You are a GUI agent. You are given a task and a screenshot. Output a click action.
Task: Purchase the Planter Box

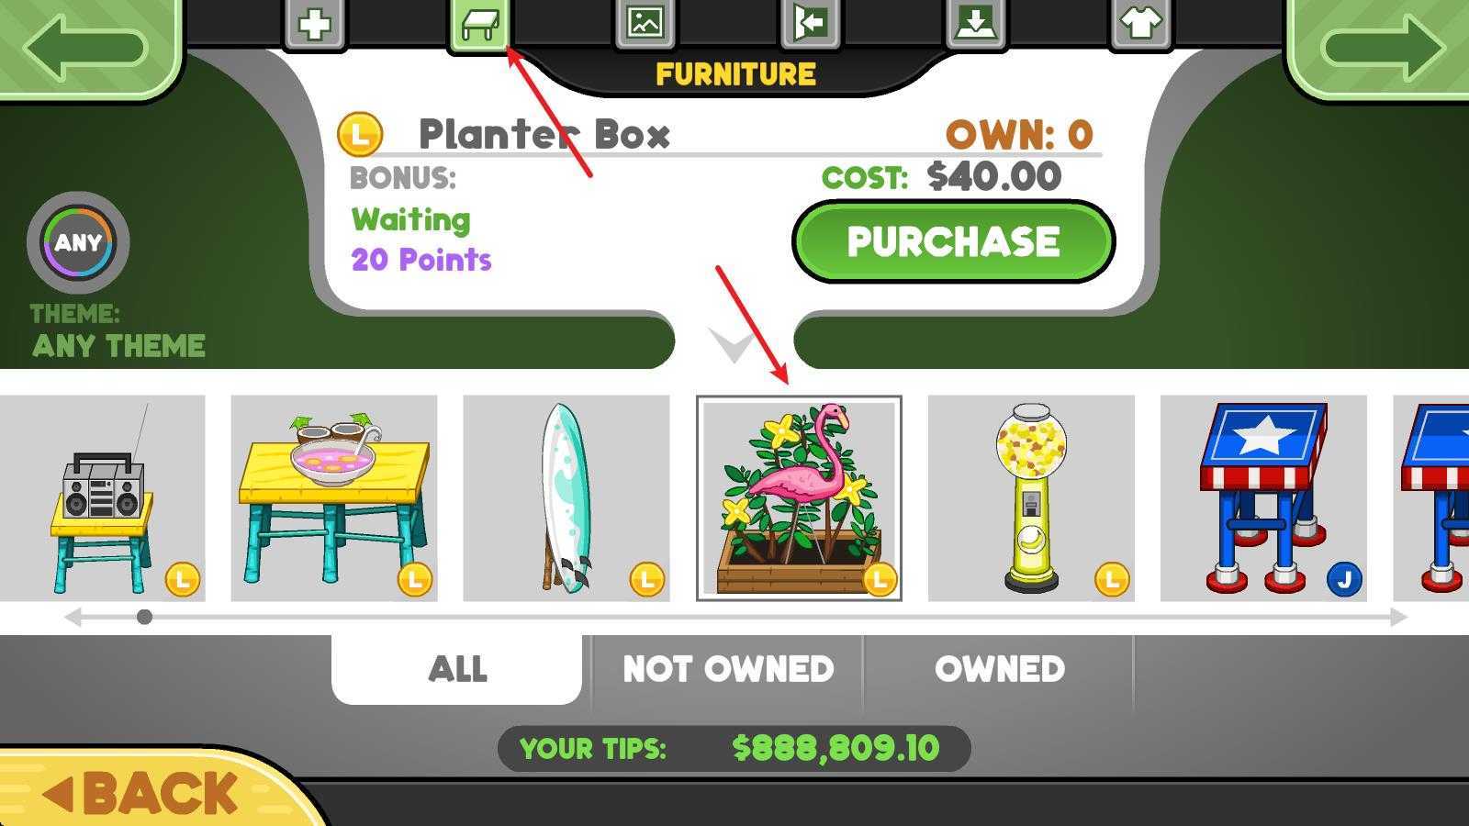point(953,242)
